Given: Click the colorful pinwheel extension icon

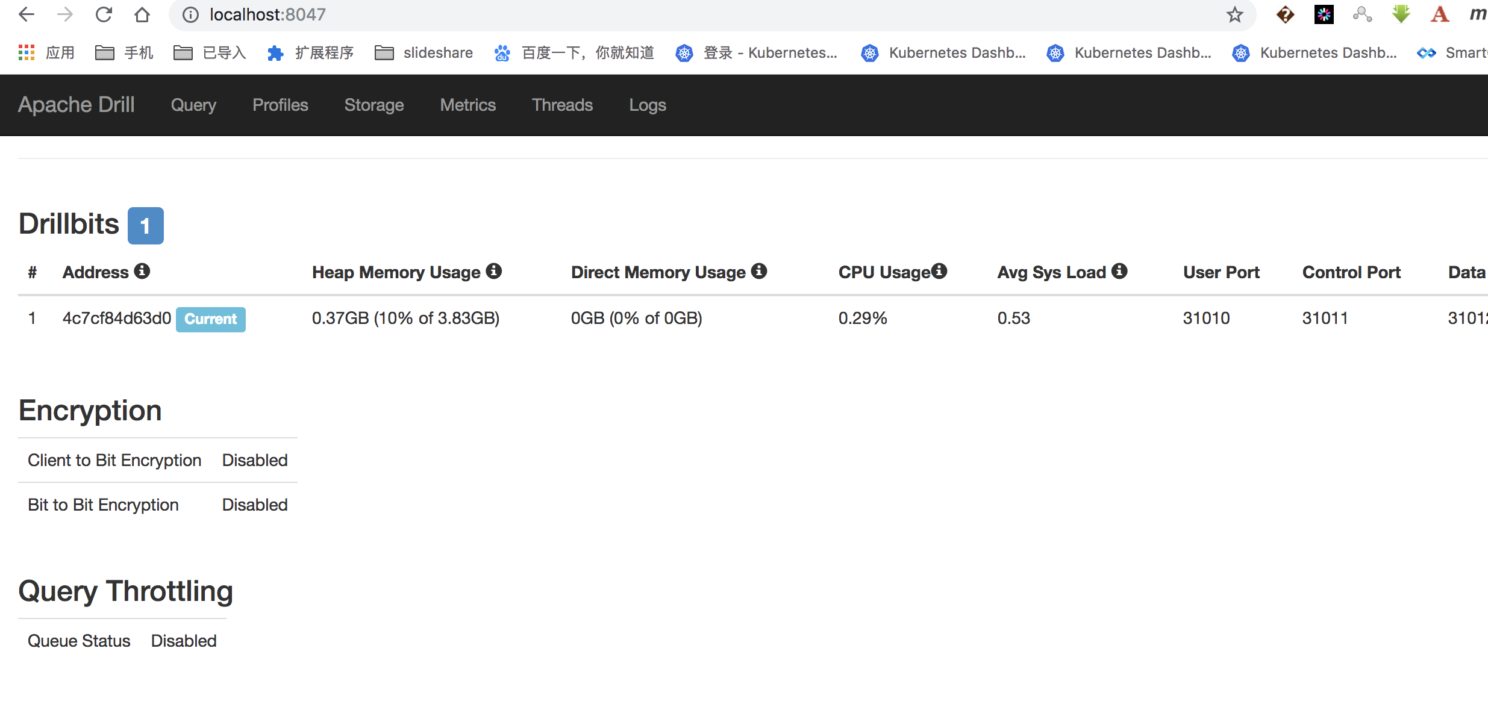Looking at the screenshot, I should (x=1324, y=14).
